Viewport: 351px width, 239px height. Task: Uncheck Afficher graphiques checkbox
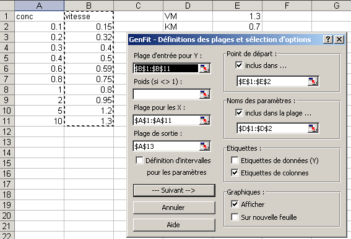(235, 204)
